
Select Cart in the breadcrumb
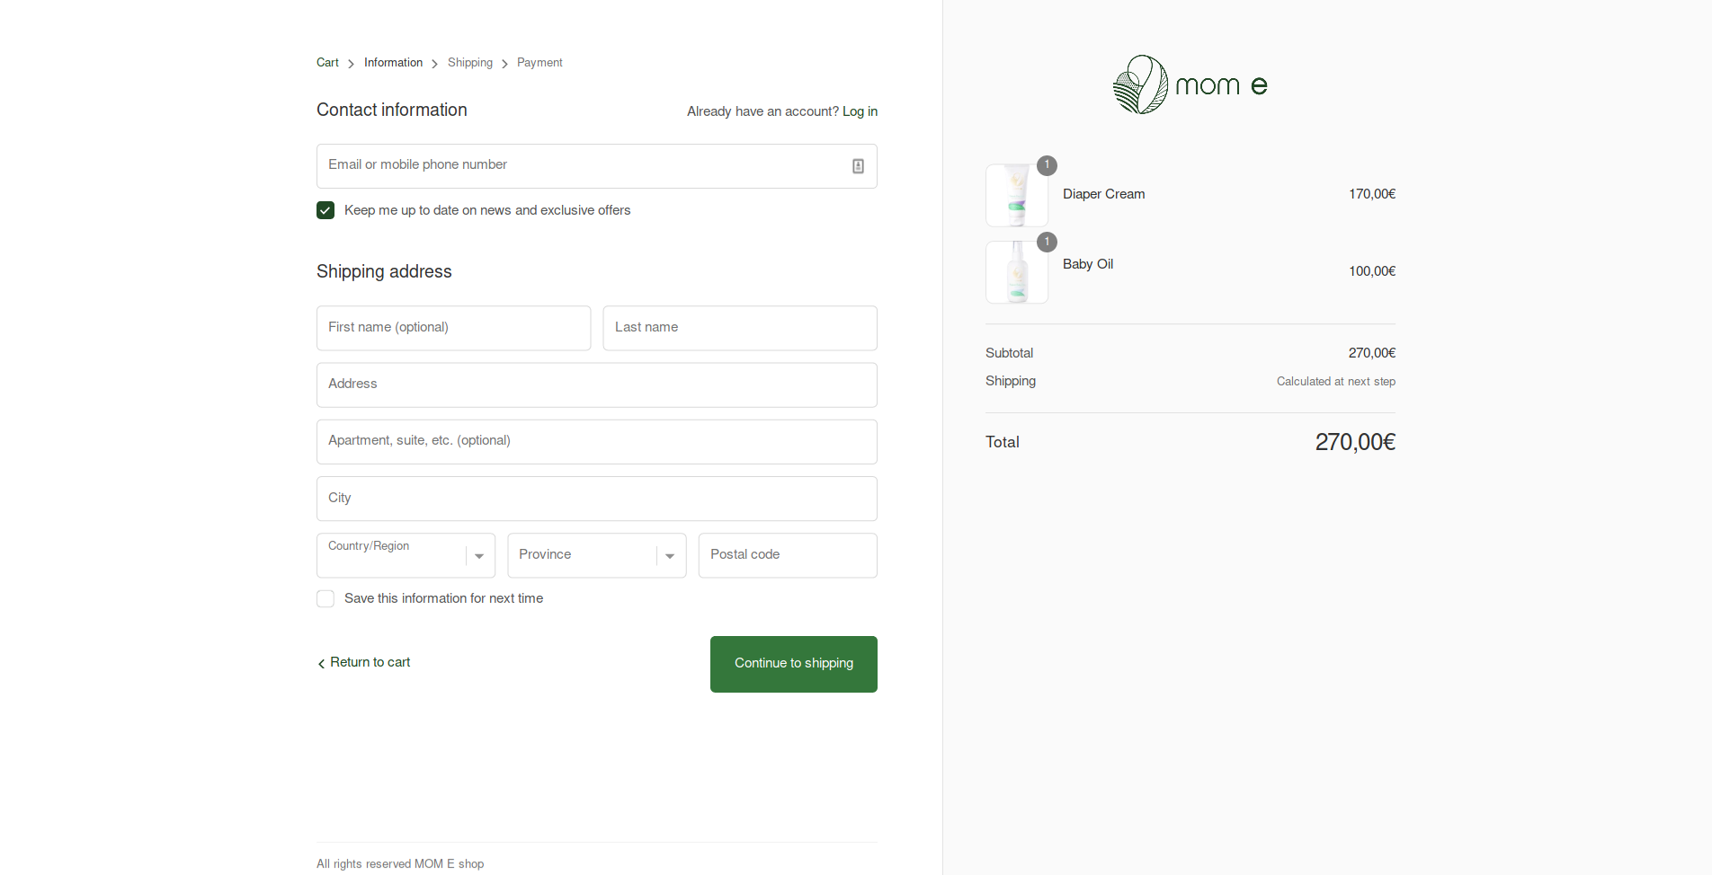point(327,63)
